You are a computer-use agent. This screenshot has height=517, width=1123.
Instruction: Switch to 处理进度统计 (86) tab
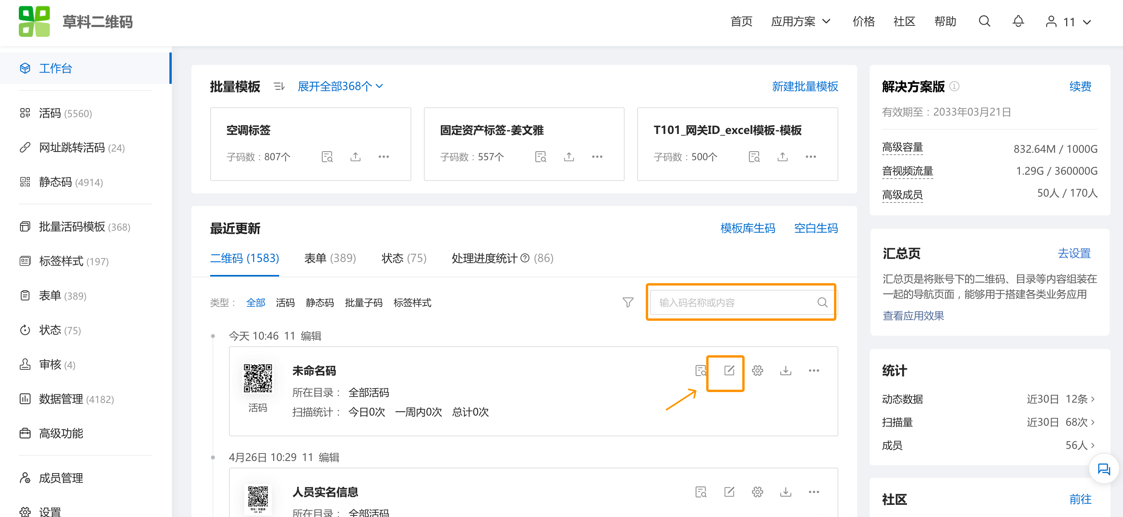click(x=502, y=258)
